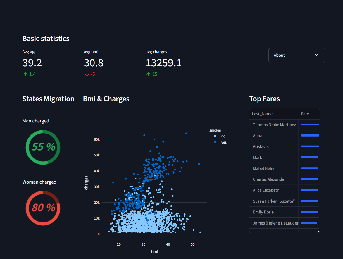Viewport: 343px width, 259px height.
Task: Select the Last_Name column header
Action: point(274,114)
